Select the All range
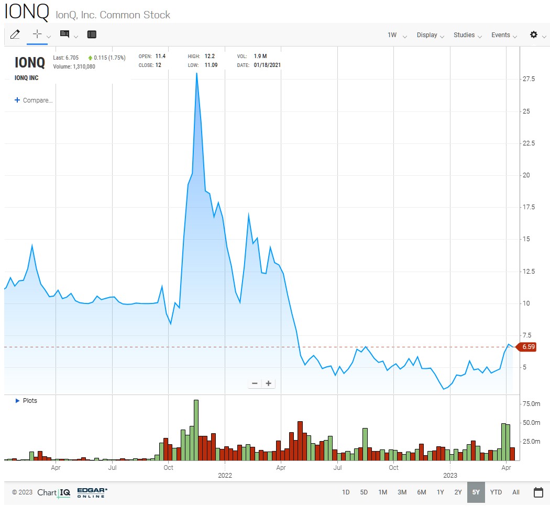The image size is (550, 507). pos(515,492)
